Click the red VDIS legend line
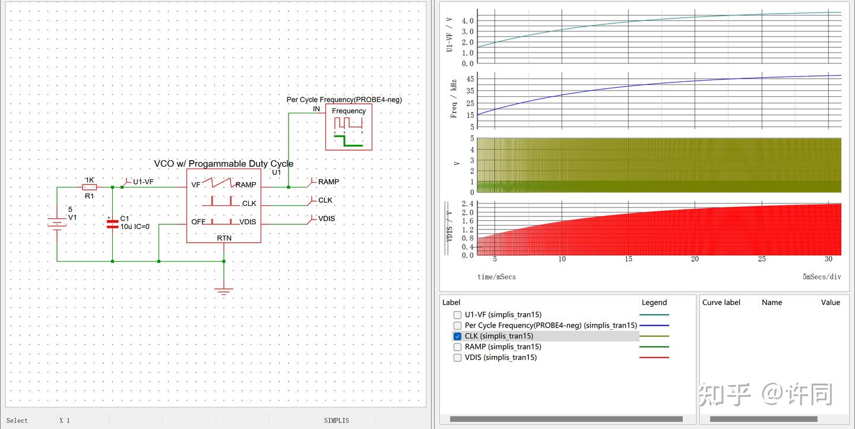 point(654,358)
